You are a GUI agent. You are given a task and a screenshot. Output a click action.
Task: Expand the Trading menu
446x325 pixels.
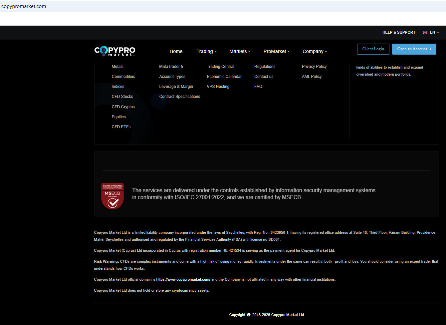[206, 51]
